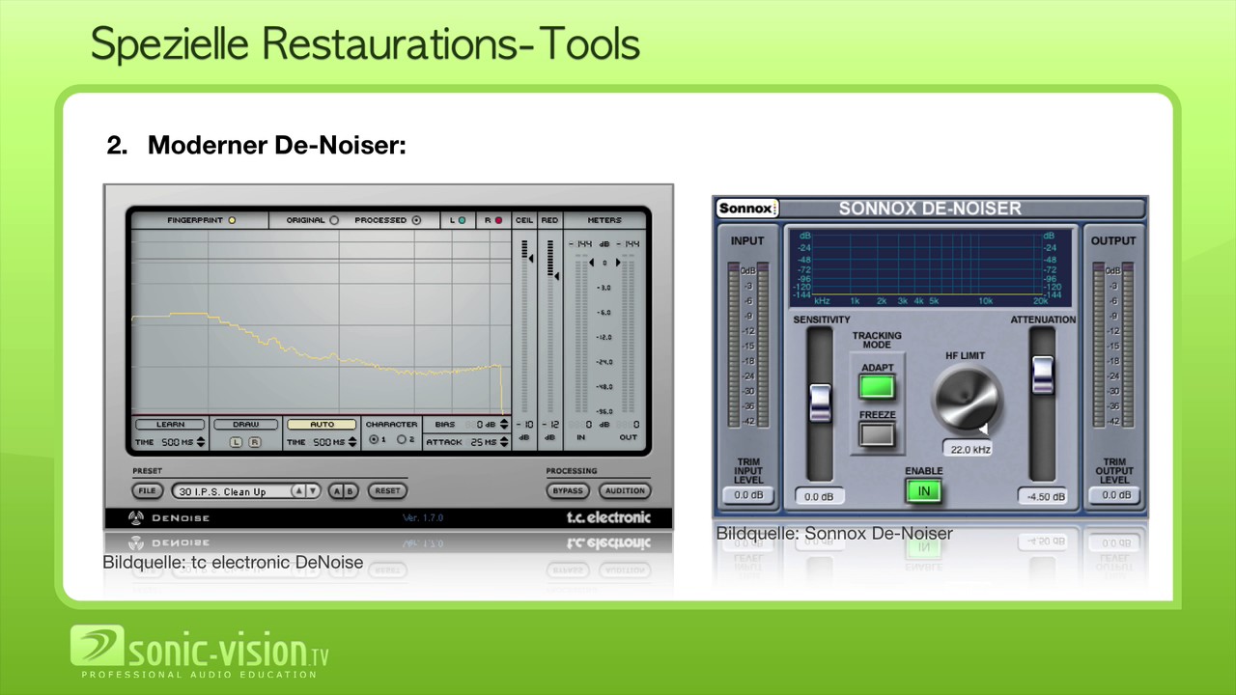1236x695 pixels.
Task: Click the Red value -12 dB
Action: tap(550, 425)
